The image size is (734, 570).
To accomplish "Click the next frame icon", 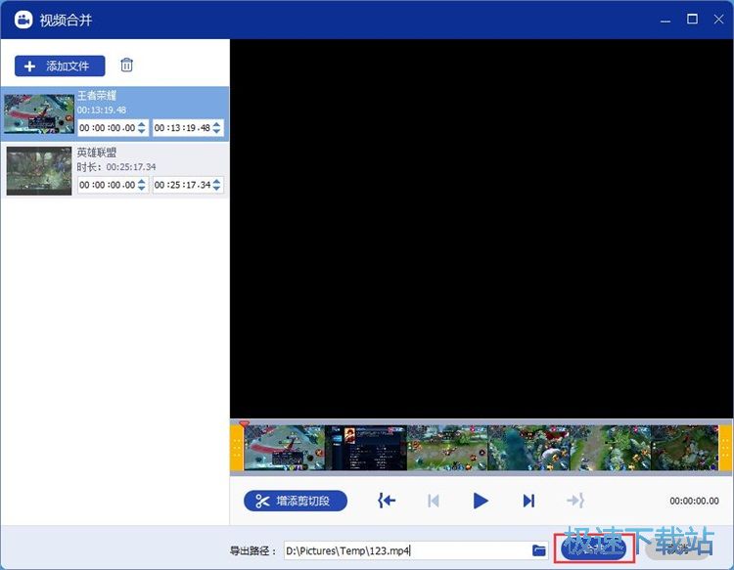I will coord(528,501).
